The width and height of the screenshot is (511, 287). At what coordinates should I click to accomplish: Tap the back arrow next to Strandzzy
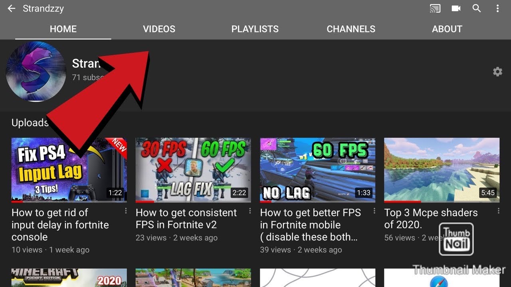point(11,8)
